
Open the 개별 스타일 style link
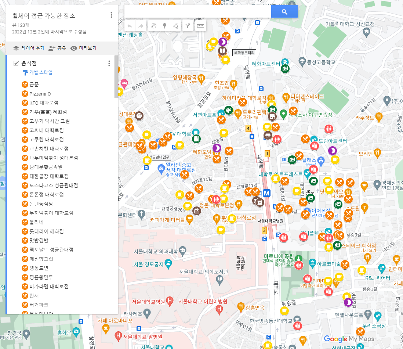coord(38,72)
